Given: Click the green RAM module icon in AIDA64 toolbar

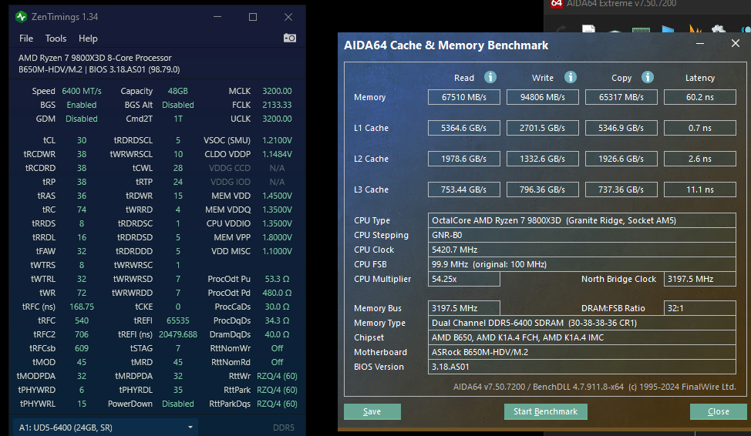Looking at the screenshot, I should (x=641, y=30).
